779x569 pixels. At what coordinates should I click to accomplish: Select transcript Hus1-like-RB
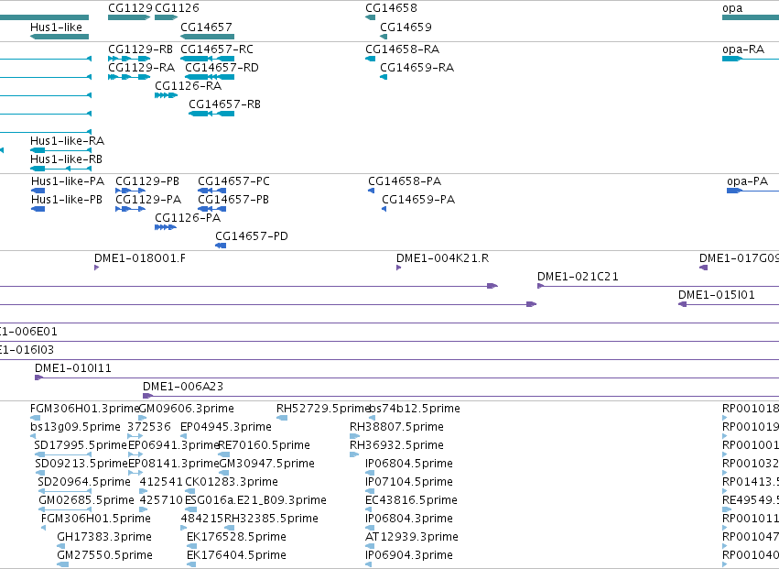(67, 159)
